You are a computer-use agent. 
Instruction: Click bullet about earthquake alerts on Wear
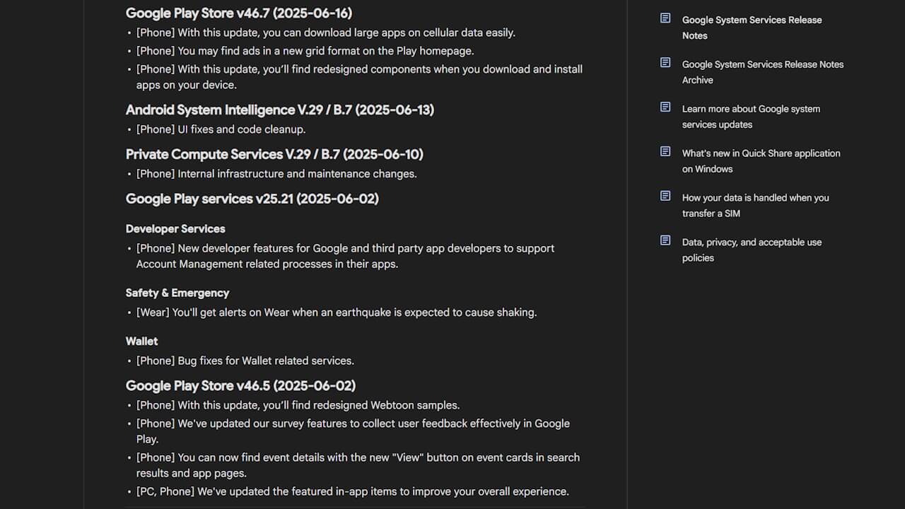[x=337, y=312]
